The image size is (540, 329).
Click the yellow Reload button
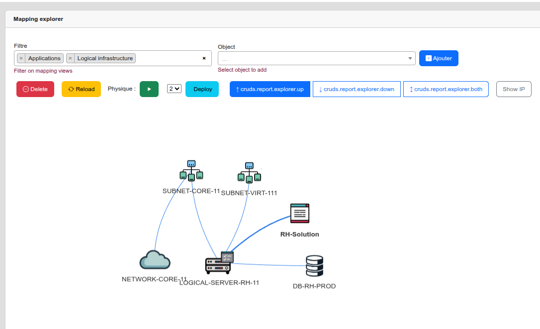(81, 89)
